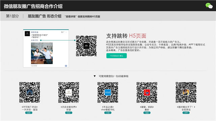Click the APP tag under 全民突击
Viewport: 216px width, 121px height.
point(186,113)
